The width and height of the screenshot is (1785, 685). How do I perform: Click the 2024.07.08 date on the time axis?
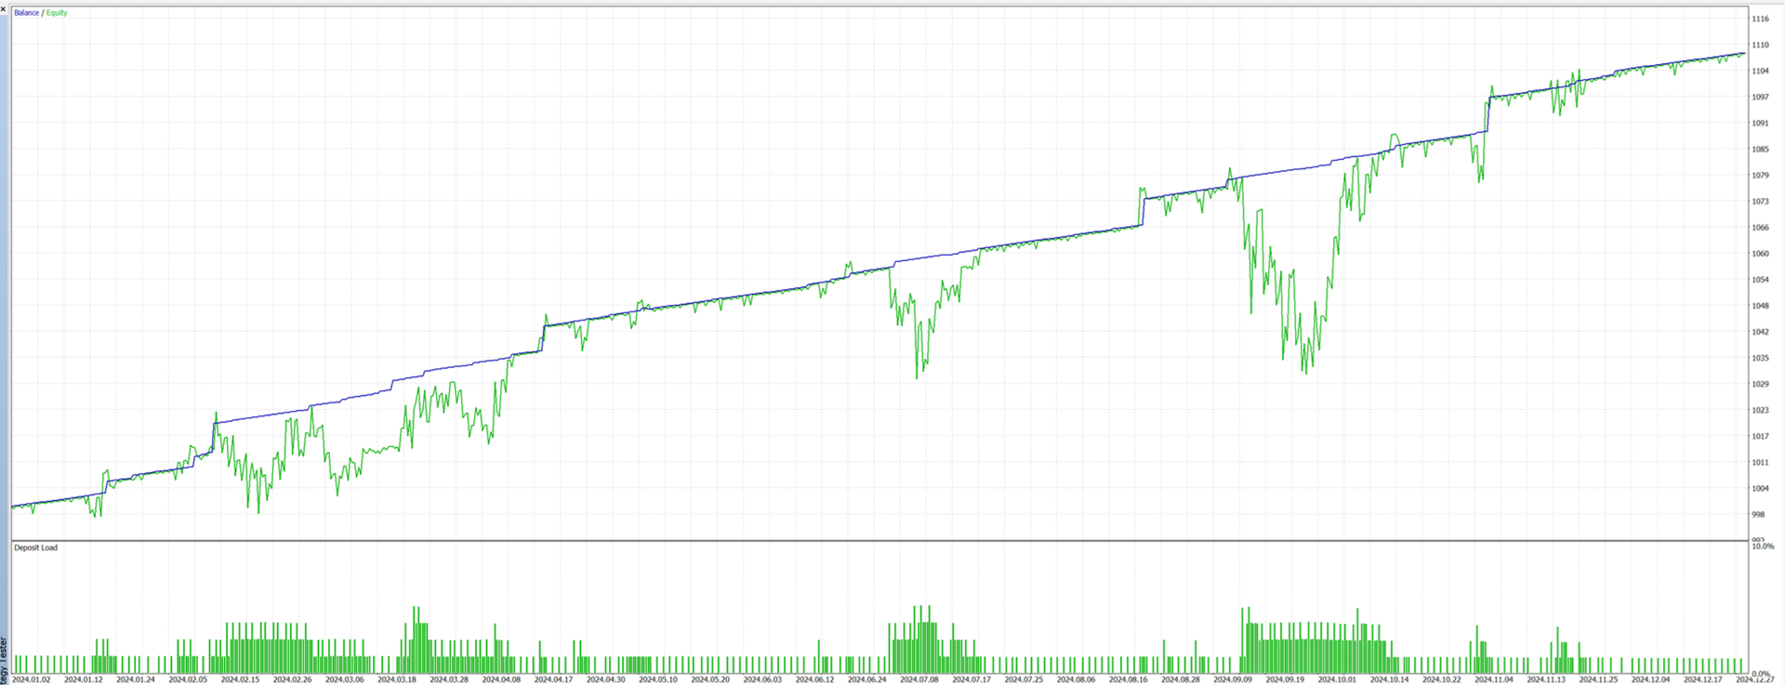[x=919, y=679]
